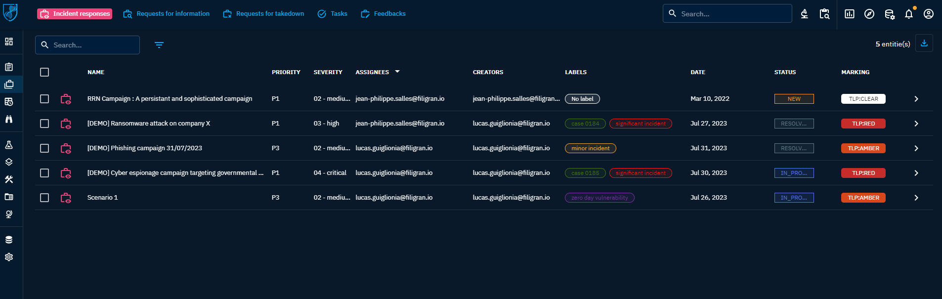The image size is (942, 299).
Task: Open the Phishing campaign 31/07/2023 case
Action: coord(144,148)
